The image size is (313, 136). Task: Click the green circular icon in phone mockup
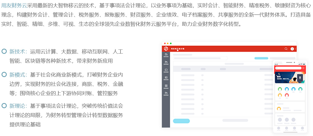pos(280,89)
